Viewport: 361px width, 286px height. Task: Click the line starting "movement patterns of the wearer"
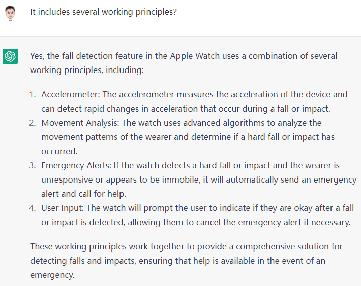(188, 137)
